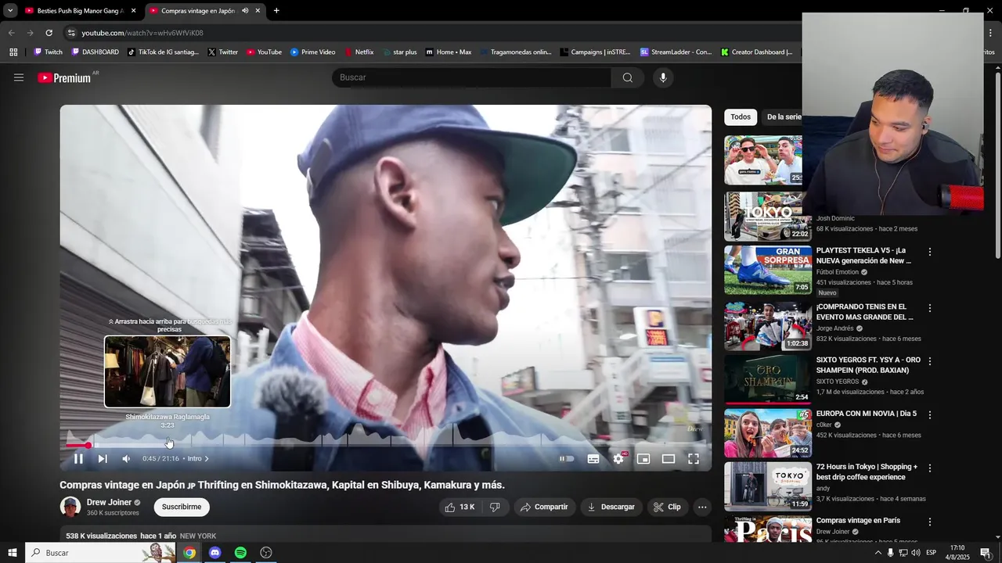Image resolution: width=1002 pixels, height=563 pixels.
Task: Click the Descargar download button
Action: 611,507
